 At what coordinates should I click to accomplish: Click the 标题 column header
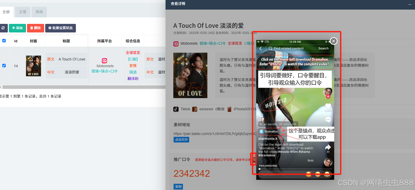point(66,41)
